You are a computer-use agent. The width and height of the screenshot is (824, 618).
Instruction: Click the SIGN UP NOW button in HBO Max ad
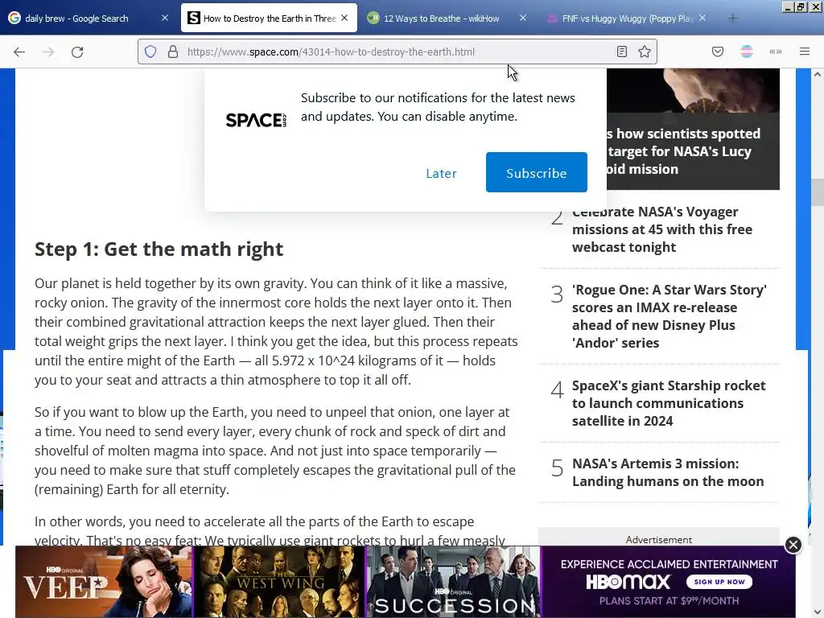click(x=719, y=581)
